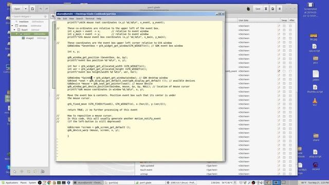Click the Open button in Glade
Screen dimensions: 329x185
coord(17,9)
